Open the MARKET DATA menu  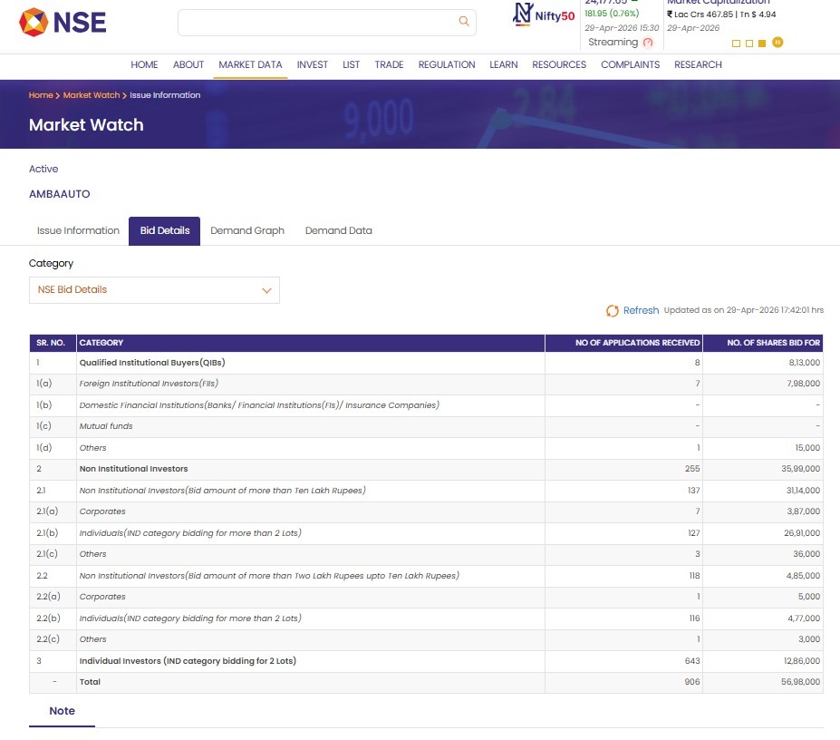coord(250,65)
